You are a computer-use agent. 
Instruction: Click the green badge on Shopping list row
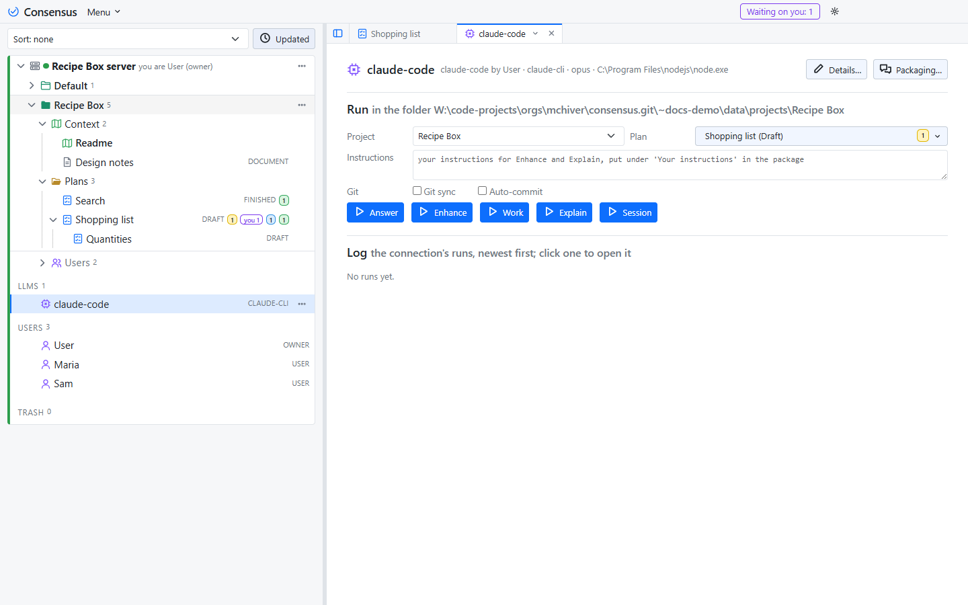(x=284, y=220)
